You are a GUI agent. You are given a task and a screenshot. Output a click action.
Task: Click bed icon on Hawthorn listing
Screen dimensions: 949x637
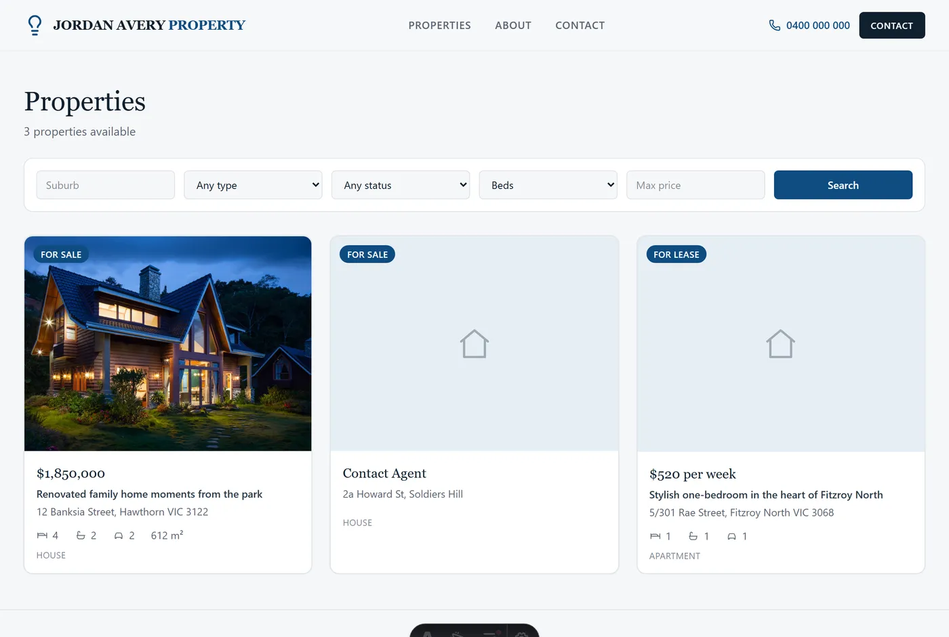click(x=42, y=535)
